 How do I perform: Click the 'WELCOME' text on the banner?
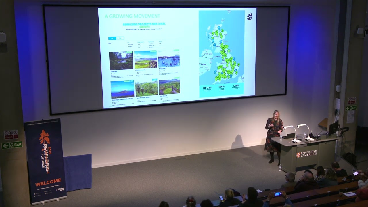[x=48, y=182]
